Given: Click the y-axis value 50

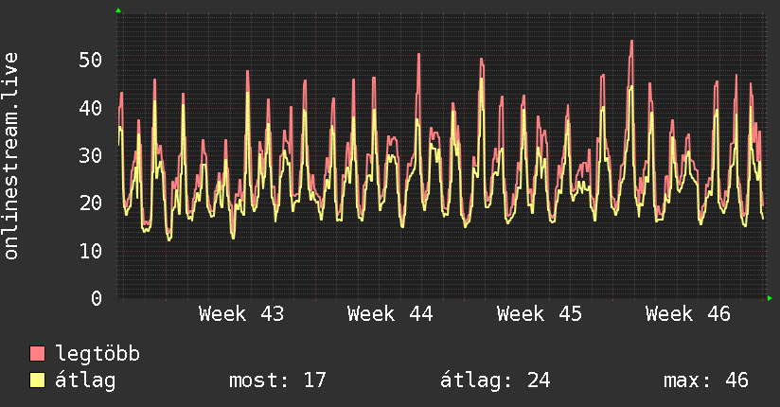Looking at the screenshot, I should [x=91, y=61].
